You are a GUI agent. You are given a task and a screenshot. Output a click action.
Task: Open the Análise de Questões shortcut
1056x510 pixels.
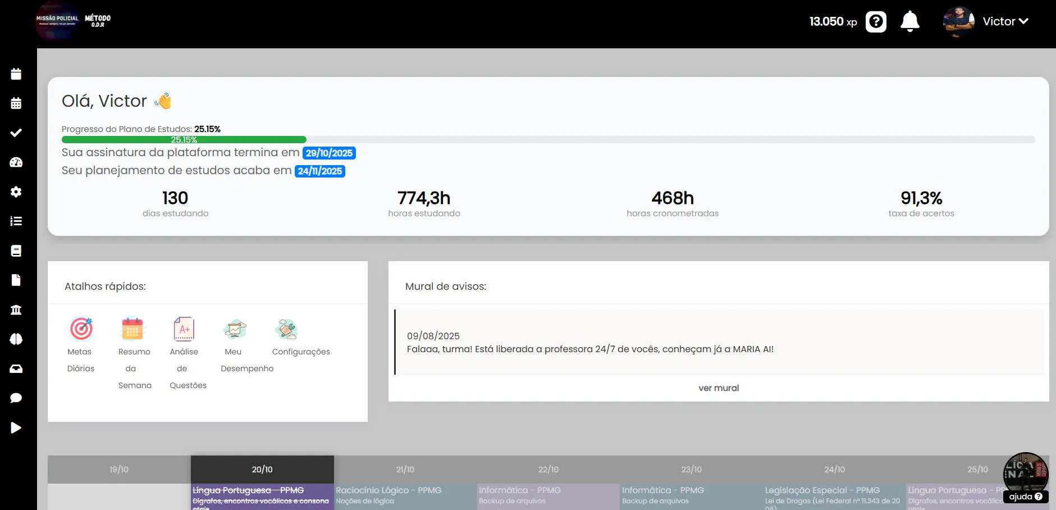coord(184,330)
